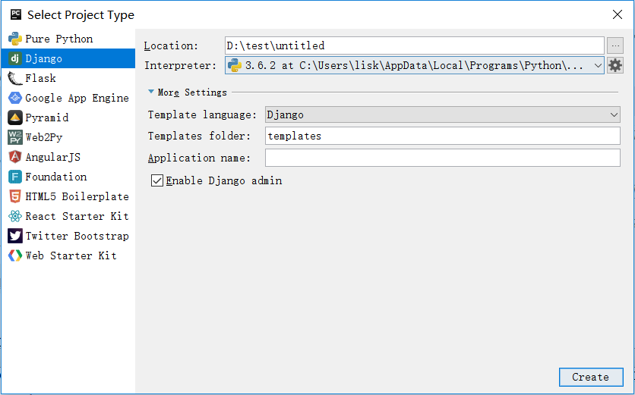Viewport: 635px width, 395px height.
Task: Select Flask project type
Action: tap(68, 78)
